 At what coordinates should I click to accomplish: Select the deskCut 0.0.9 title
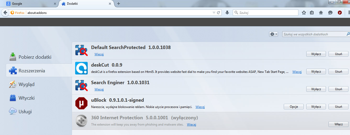pyautogui.click(x=107, y=65)
